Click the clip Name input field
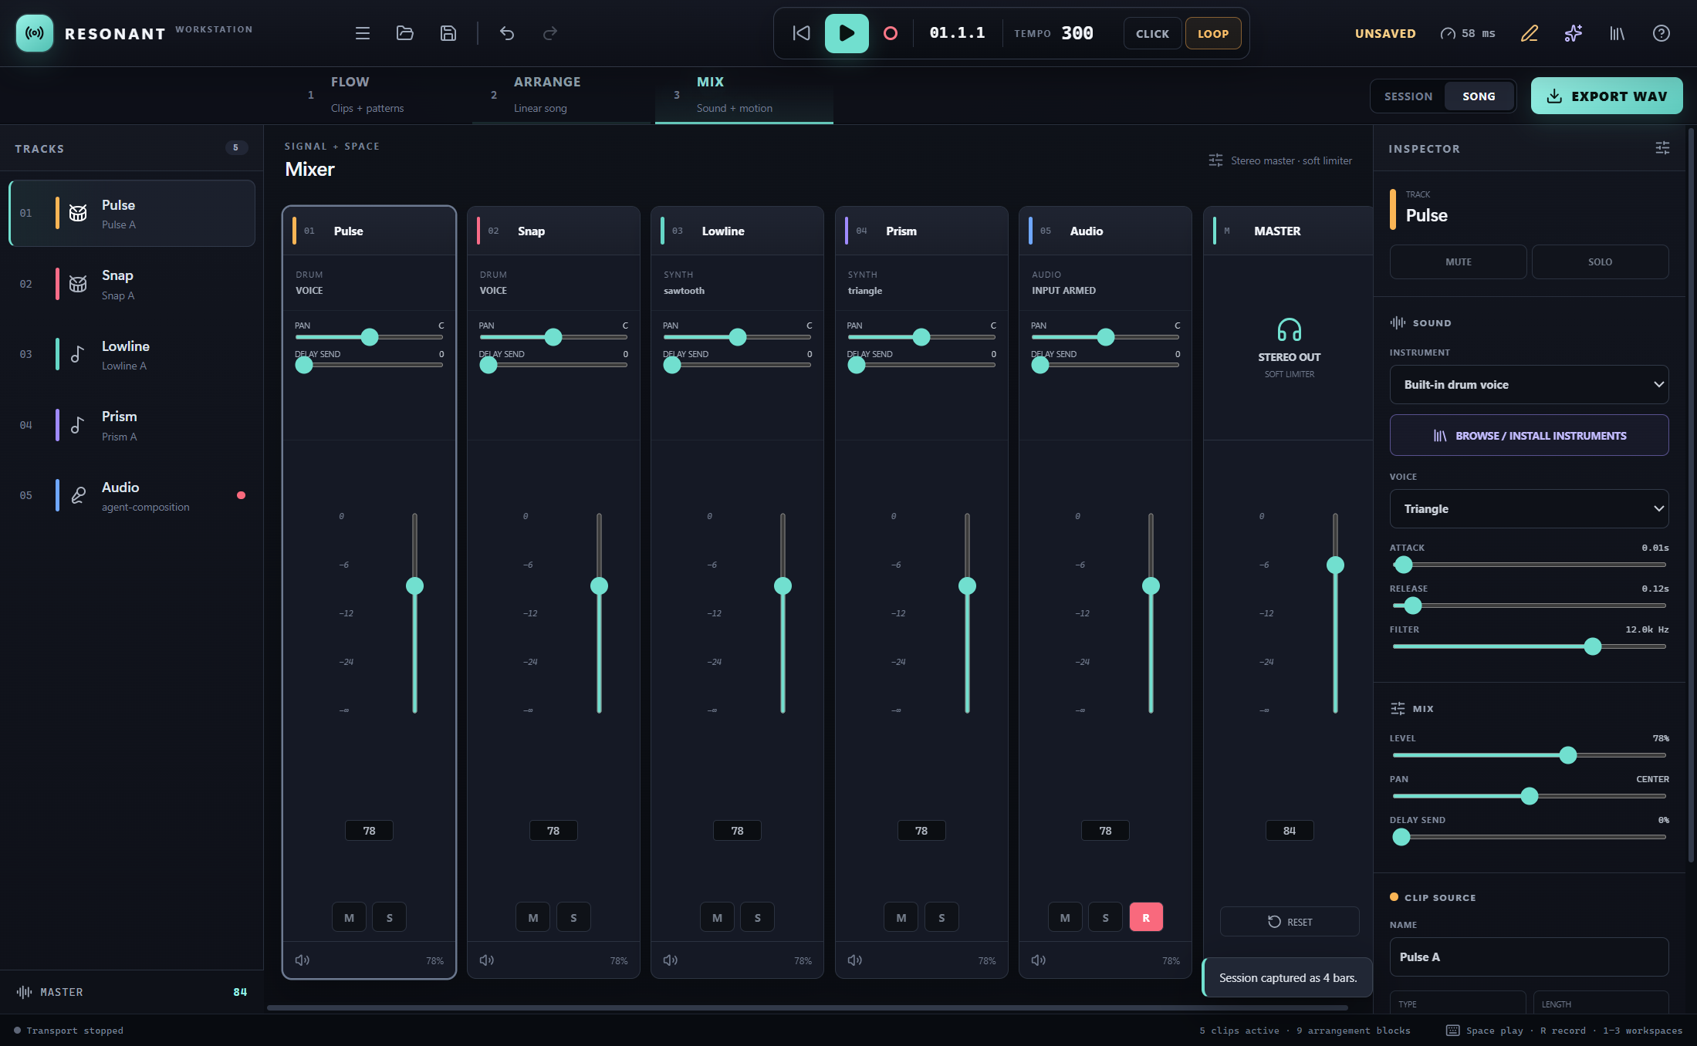 [1530, 957]
